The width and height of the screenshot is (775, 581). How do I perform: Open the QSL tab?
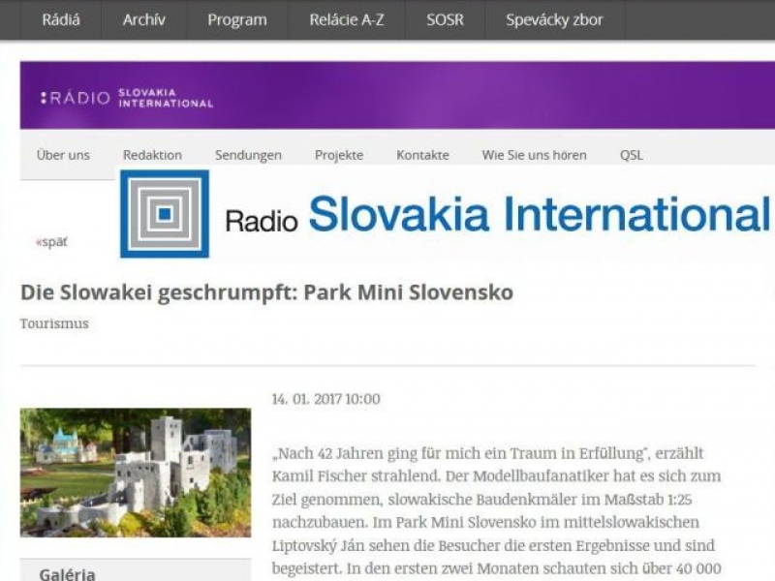[632, 155]
